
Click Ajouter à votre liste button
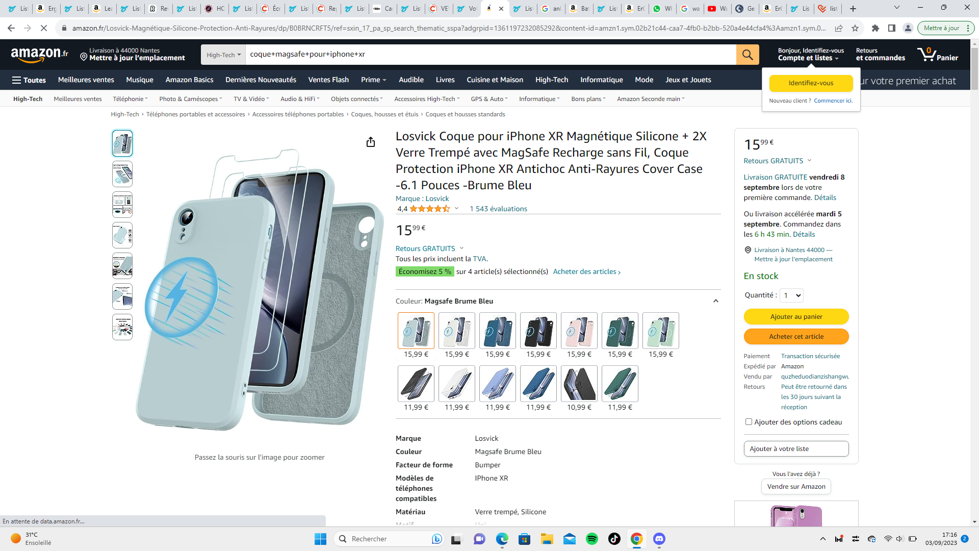coord(796,449)
